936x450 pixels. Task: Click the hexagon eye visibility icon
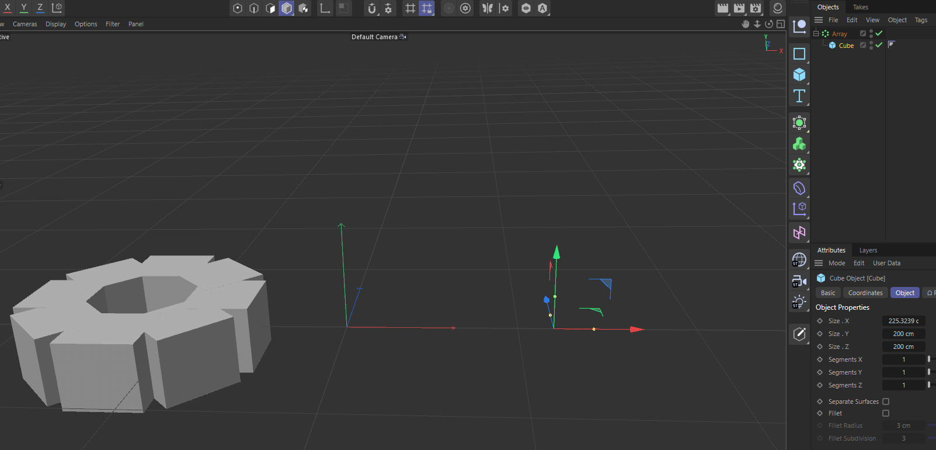pos(526,8)
